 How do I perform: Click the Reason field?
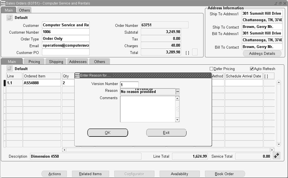[148, 92]
